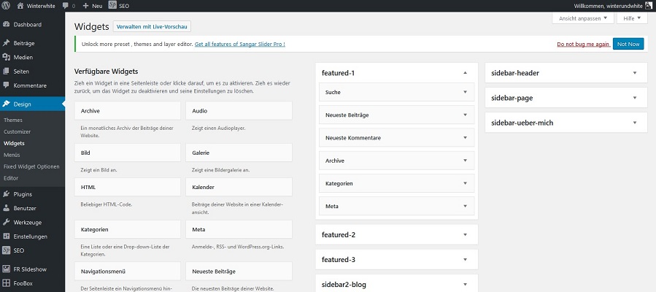Select Menüs in the Design submenu
This screenshot has height=292, width=656.
click(12, 155)
